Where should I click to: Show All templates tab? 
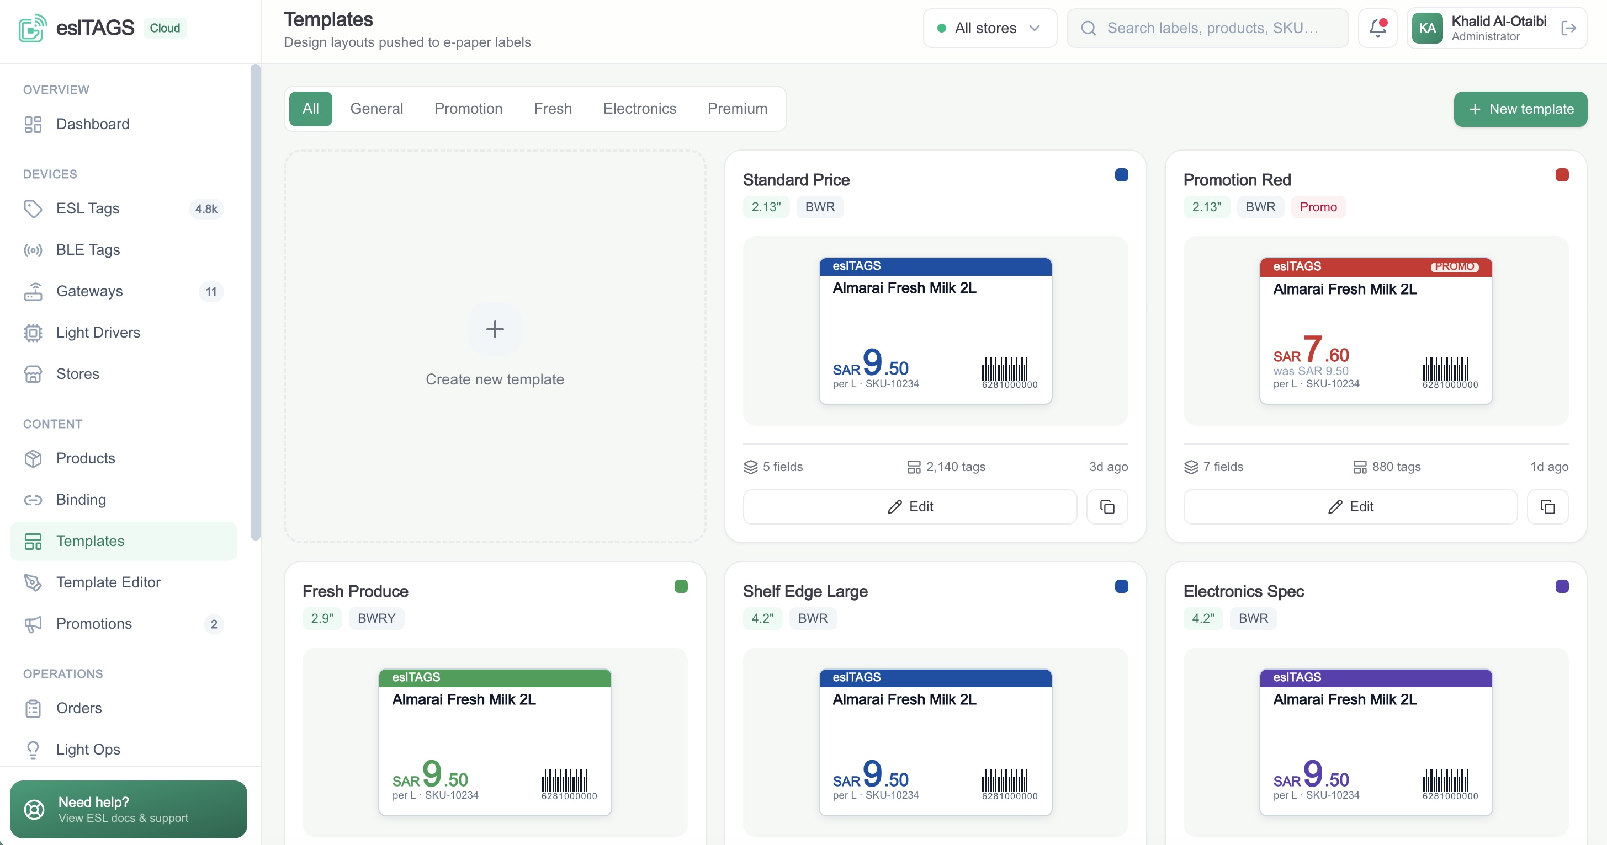[x=311, y=109]
